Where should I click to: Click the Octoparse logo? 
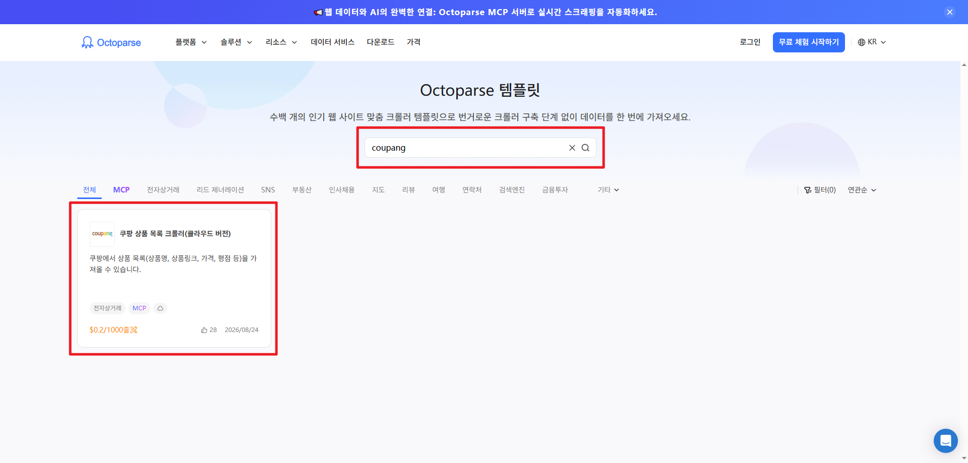111,42
